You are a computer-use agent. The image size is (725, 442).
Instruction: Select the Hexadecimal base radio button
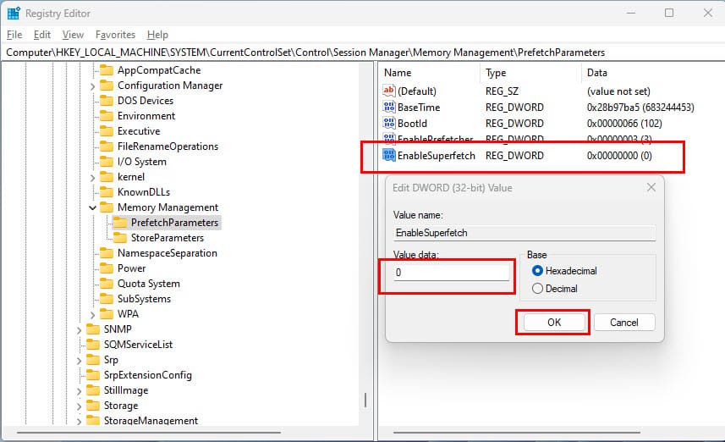click(x=538, y=271)
